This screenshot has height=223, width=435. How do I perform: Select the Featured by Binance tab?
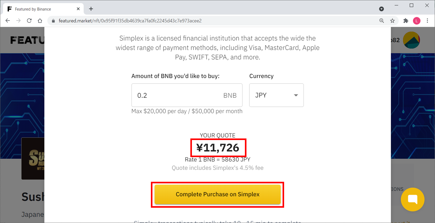point(39,9)
